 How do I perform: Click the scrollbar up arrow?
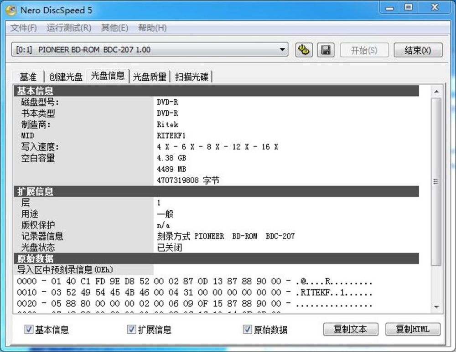tap(436, 92)
